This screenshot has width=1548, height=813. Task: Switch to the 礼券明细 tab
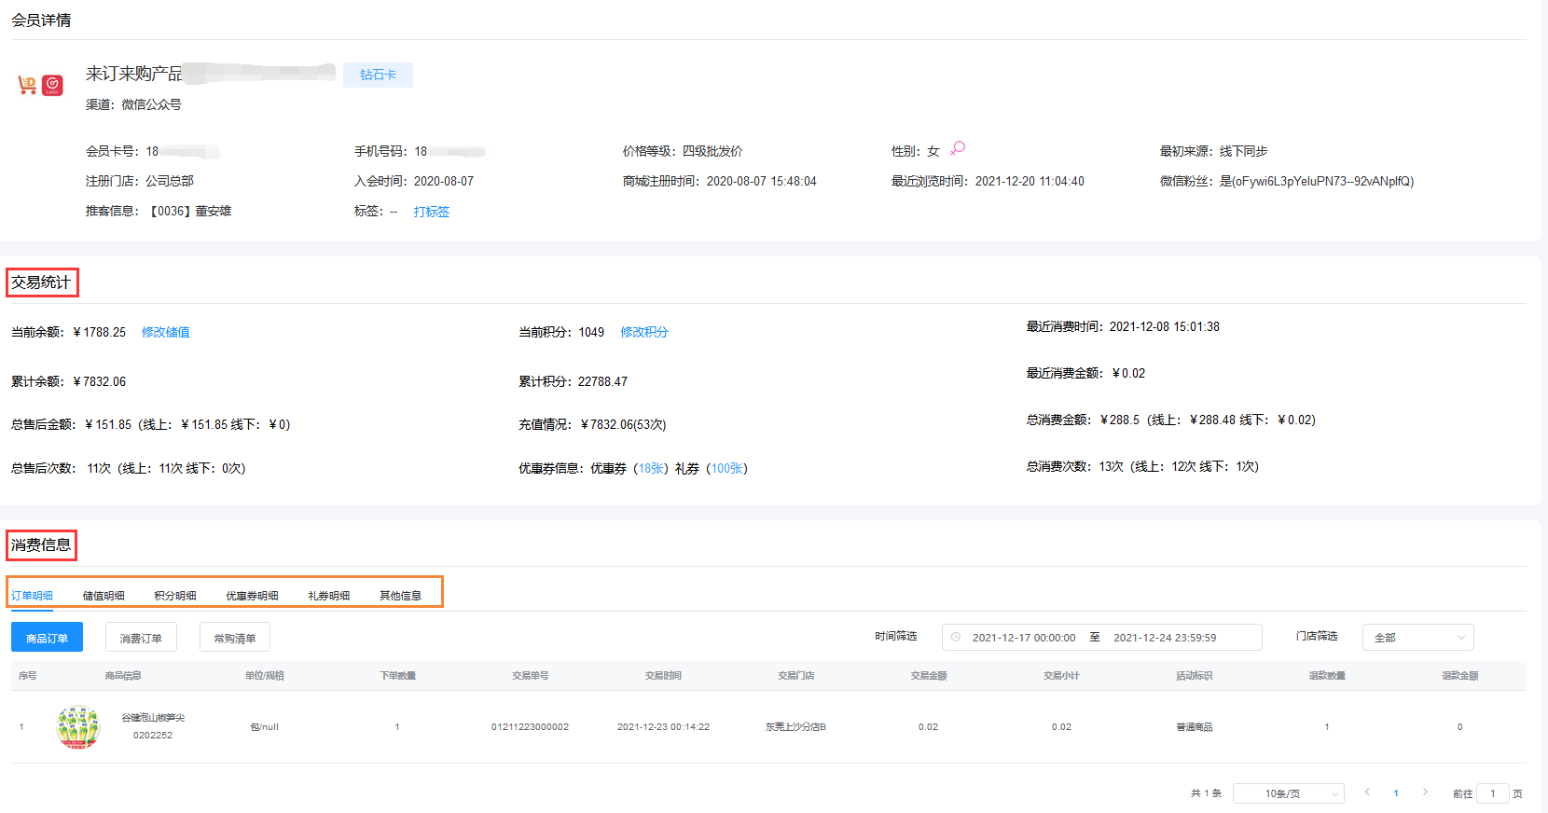click(x=328, y=596)
